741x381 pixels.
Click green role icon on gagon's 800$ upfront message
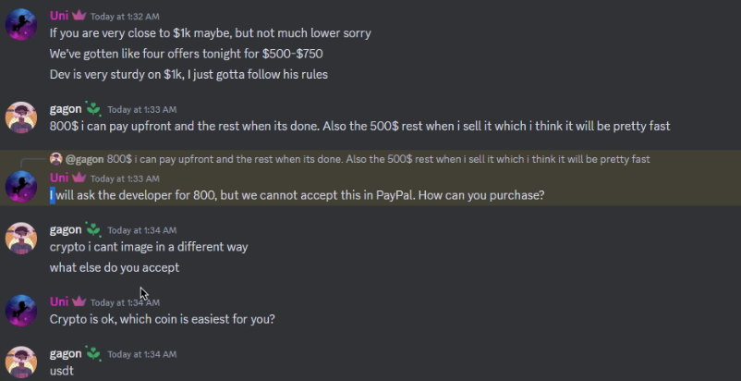(x=93, y=109)
